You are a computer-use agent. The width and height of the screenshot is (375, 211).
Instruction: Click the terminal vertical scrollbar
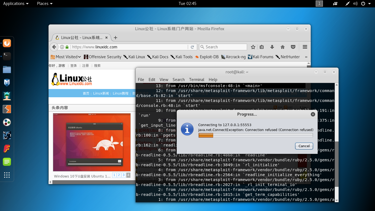pos(337,164)
